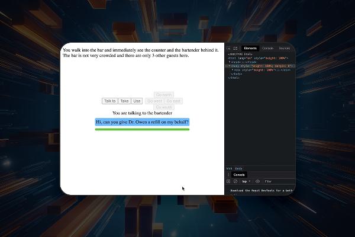The image size is (355, 237).
Task: Click 'You are talking to the bartender' text
Action: pyautogui.click(x=142, y=113)
